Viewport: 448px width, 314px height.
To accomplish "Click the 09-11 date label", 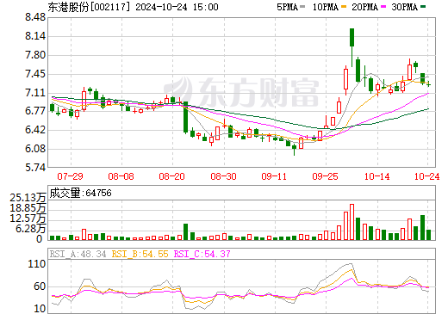I will tap(274, 176).
